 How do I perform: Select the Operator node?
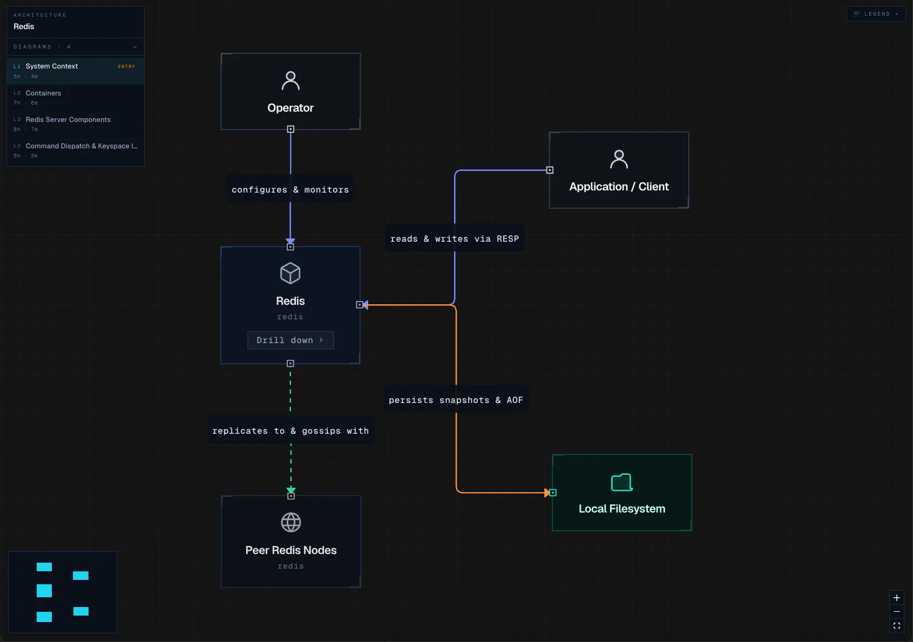pyautogui.click(x=290, y=92)
